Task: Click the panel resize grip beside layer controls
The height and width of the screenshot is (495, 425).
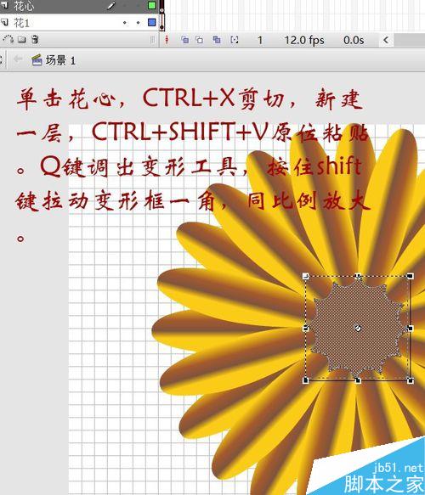Action: (x=153, y=40)
